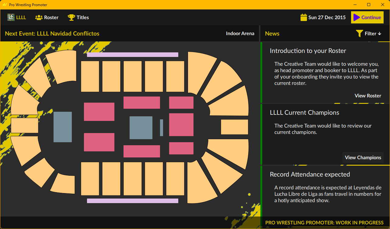Screen dimensions: 390x229
Task: Click the app logo in title bar
Action: point(5,5)
